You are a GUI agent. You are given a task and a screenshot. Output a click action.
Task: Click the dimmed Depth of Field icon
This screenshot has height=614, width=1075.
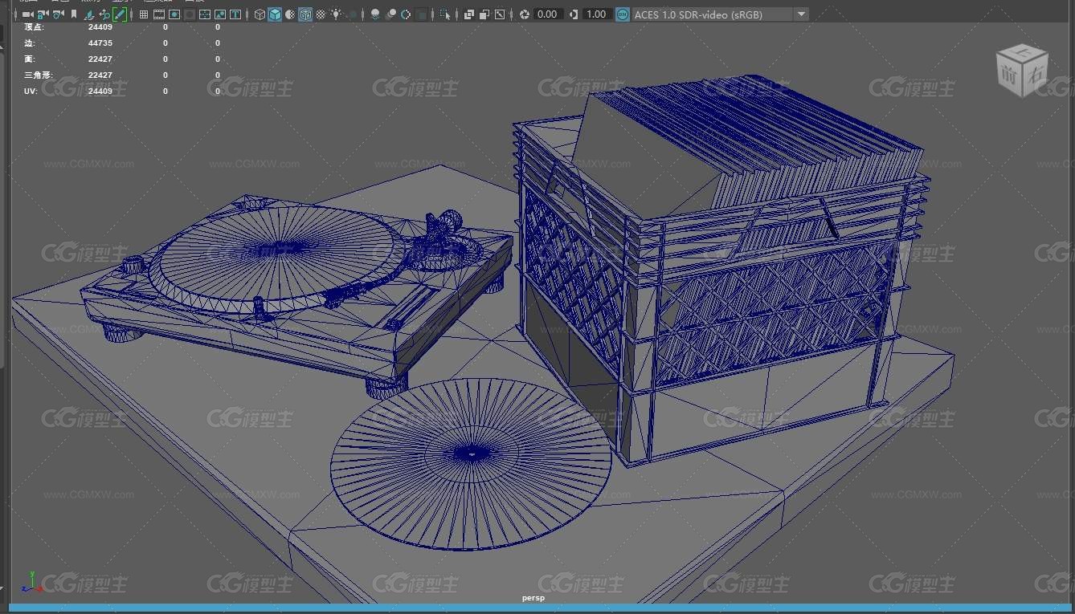[421, 14]
